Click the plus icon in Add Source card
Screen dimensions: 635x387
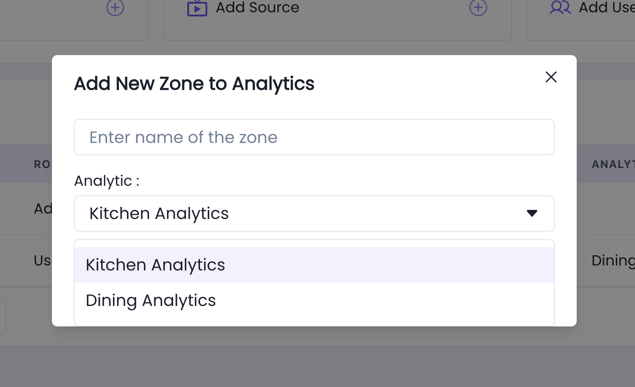tap(478, 7)
